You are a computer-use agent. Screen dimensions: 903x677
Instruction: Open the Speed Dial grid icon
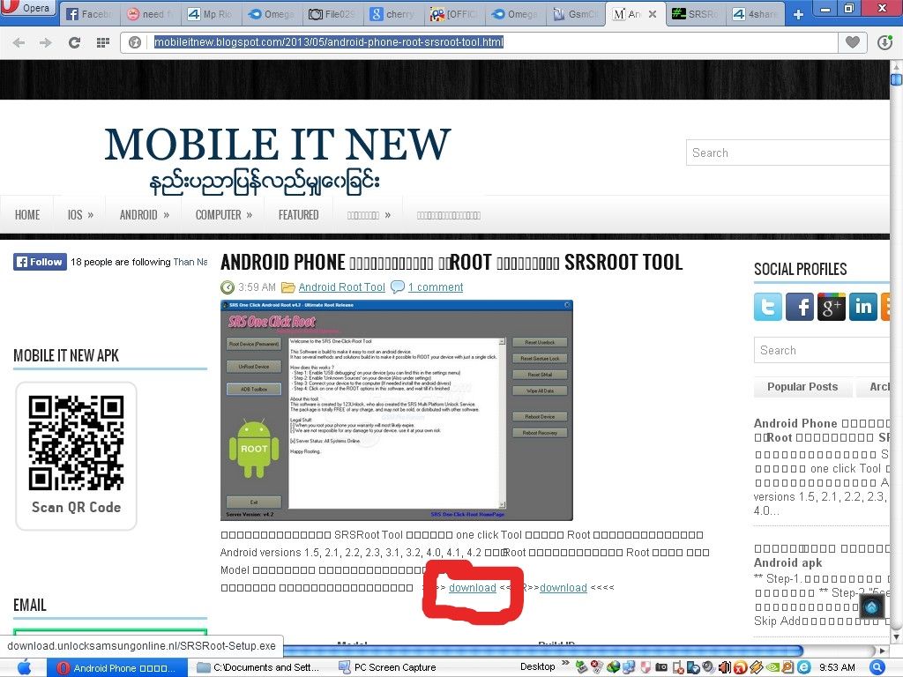pyautogui.click(x=103, y=42)
